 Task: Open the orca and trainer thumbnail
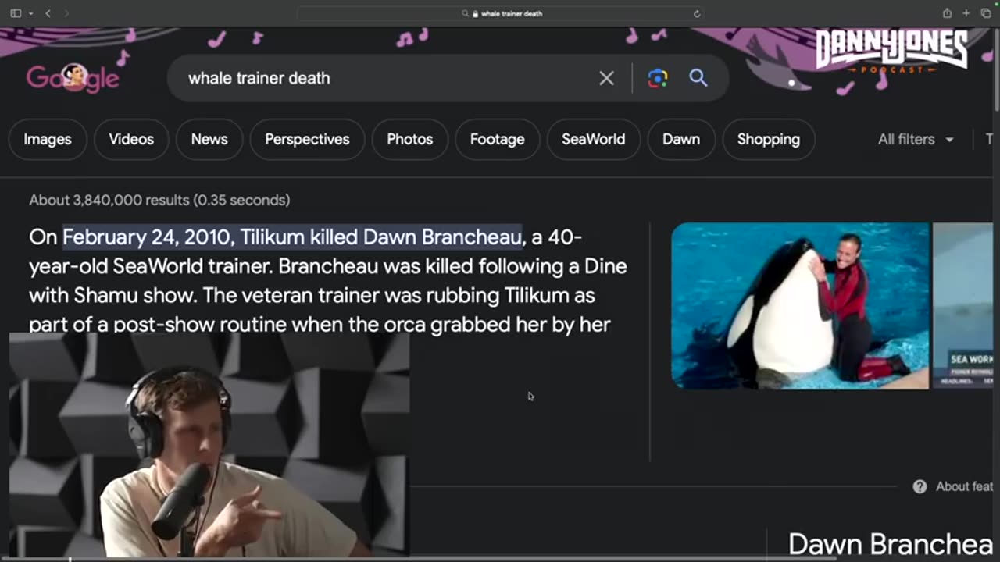point(800,305)
